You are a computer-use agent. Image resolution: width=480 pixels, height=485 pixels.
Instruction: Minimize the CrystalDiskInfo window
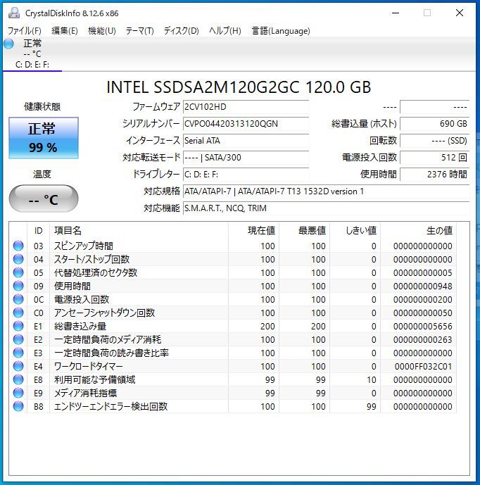pos(396,13)
